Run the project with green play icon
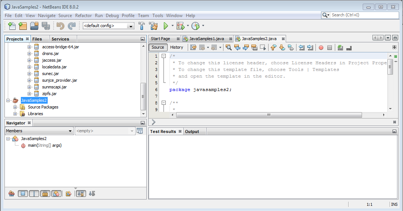The width and height of the screenshot is (403, 211). tap(166, 26)
